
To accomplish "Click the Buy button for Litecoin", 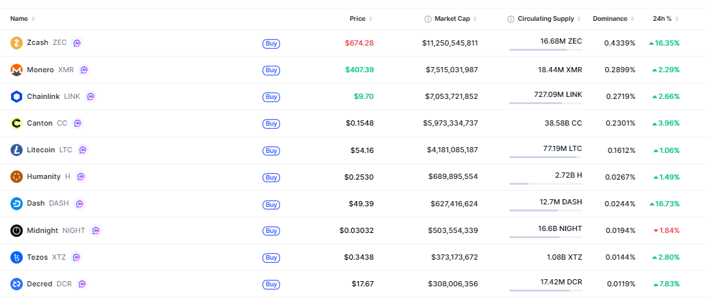I will pos(271,151).
